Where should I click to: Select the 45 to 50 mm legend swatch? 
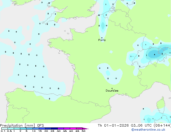pyautogui.click(x=79, y=128)
